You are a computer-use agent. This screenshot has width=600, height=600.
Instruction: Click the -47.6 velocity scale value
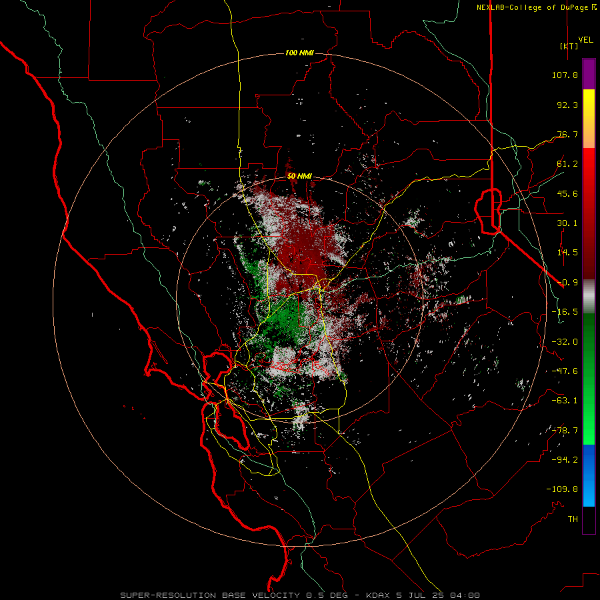pos(565,371)
